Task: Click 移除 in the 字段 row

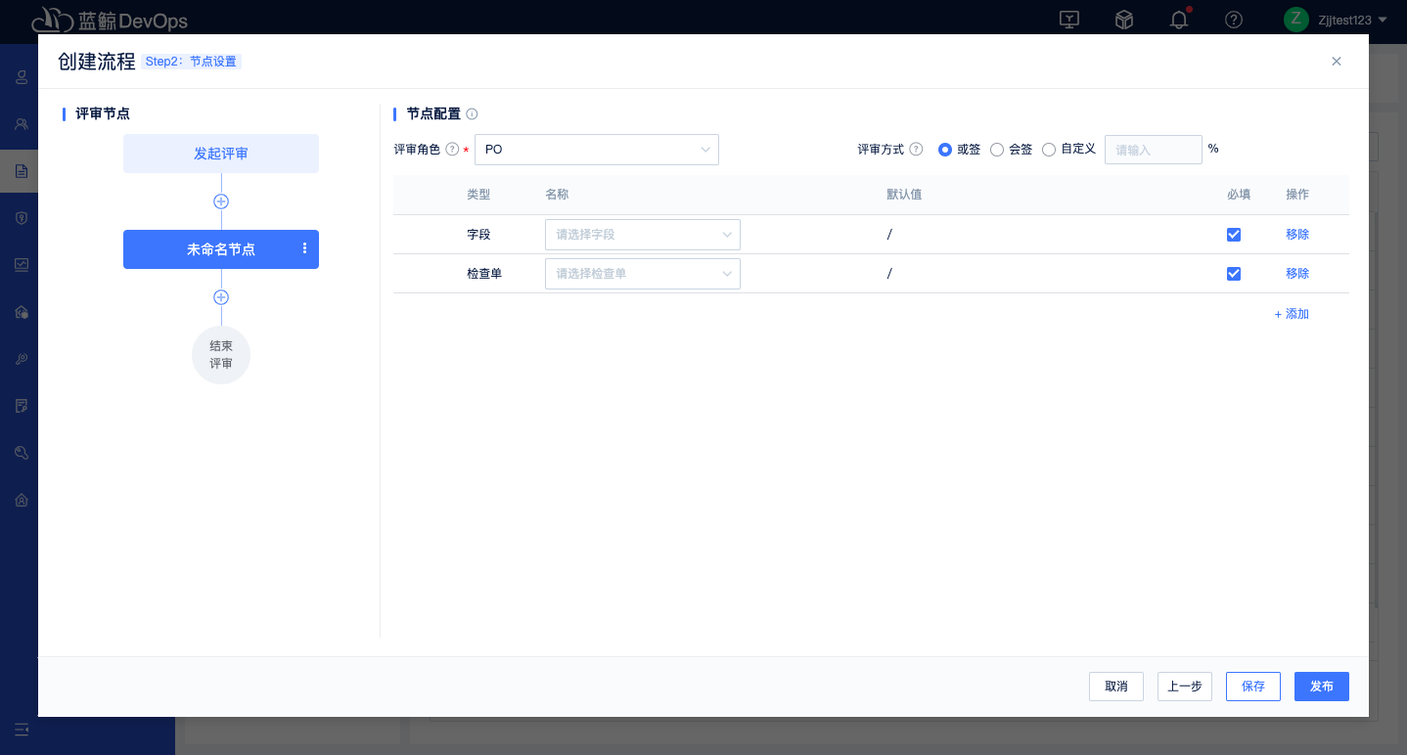Action: point(1297,235)
